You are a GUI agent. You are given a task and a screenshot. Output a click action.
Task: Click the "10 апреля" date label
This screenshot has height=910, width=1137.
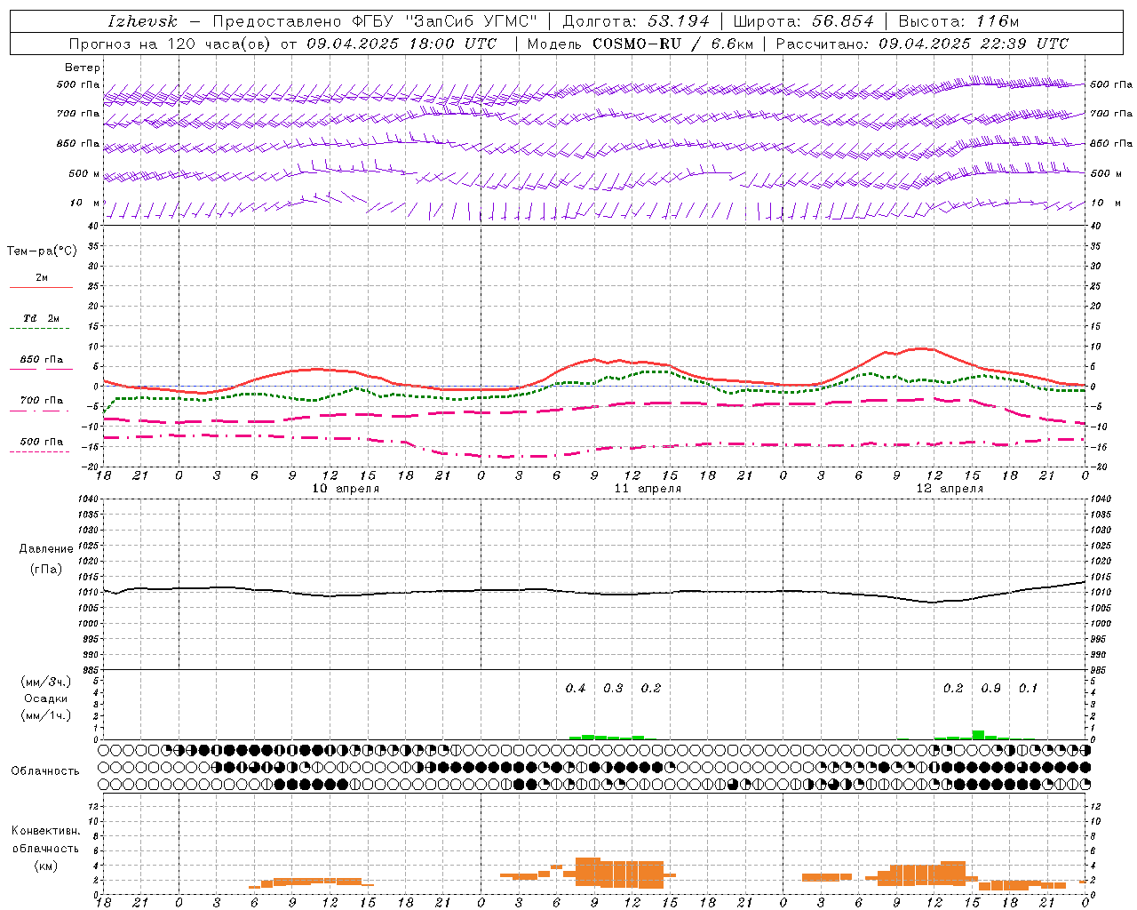pos(346,489)
